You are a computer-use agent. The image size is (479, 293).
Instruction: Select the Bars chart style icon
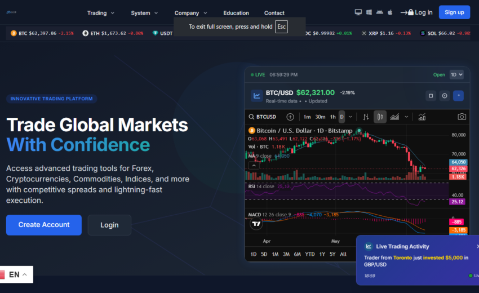[366, 117]
